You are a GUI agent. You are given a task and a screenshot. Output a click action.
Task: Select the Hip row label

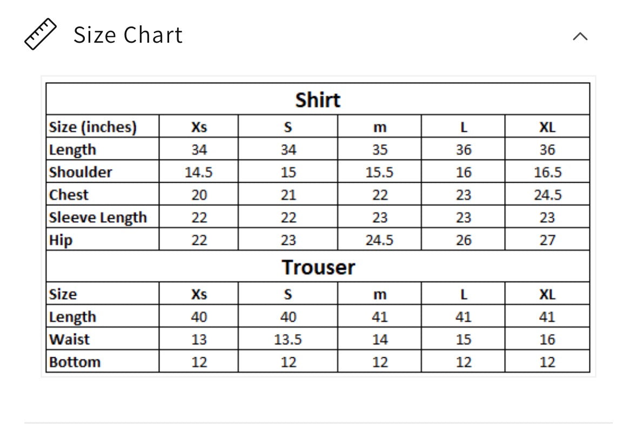[x=61, y=240]
